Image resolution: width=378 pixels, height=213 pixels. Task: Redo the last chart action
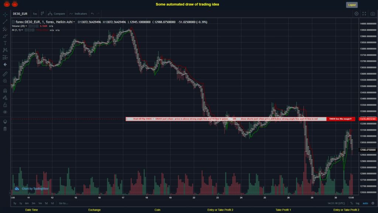(x=98, y=14)
